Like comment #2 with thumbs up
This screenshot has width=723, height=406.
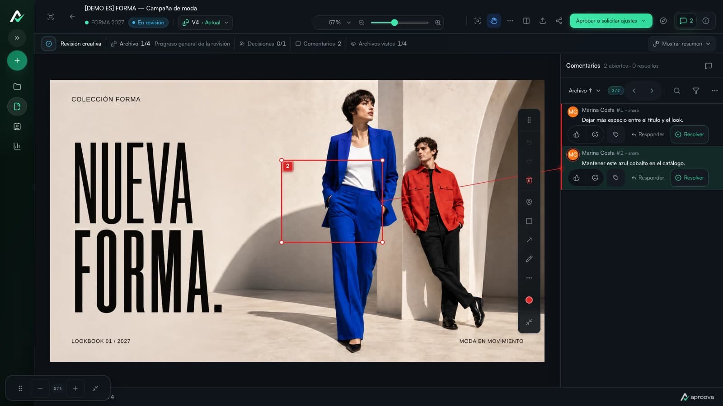coord(577,178)
